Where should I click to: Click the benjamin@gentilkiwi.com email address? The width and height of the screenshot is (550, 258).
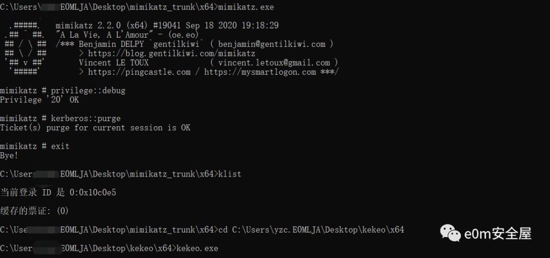pos(272,44)
